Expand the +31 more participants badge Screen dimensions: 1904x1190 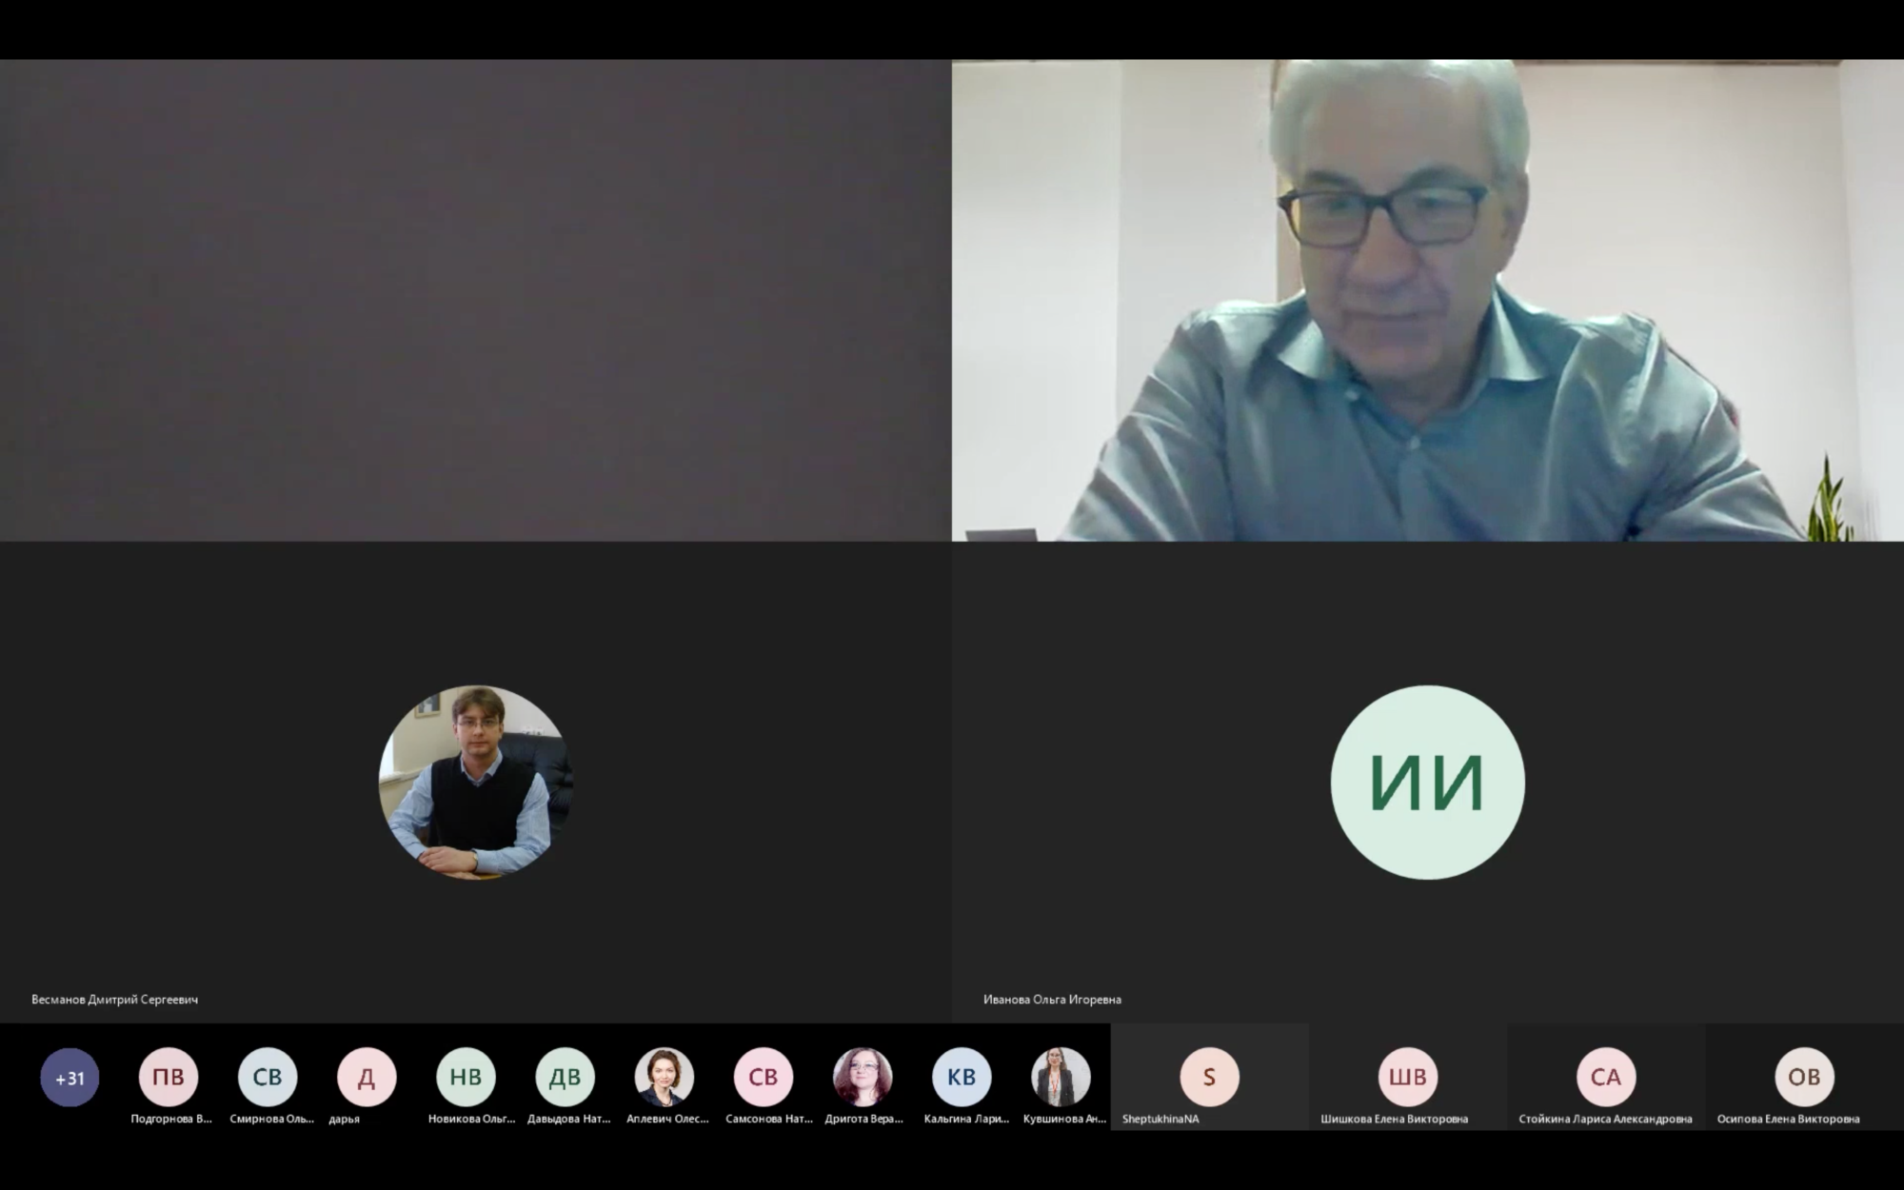(x=69, y=1078)
